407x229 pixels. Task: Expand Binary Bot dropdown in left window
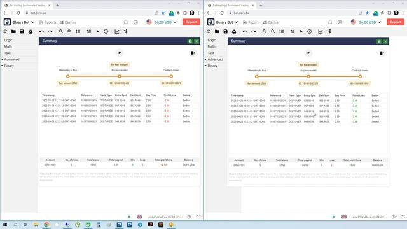(33, 22)
